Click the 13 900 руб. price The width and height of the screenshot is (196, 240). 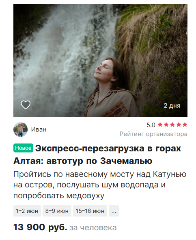40,227
